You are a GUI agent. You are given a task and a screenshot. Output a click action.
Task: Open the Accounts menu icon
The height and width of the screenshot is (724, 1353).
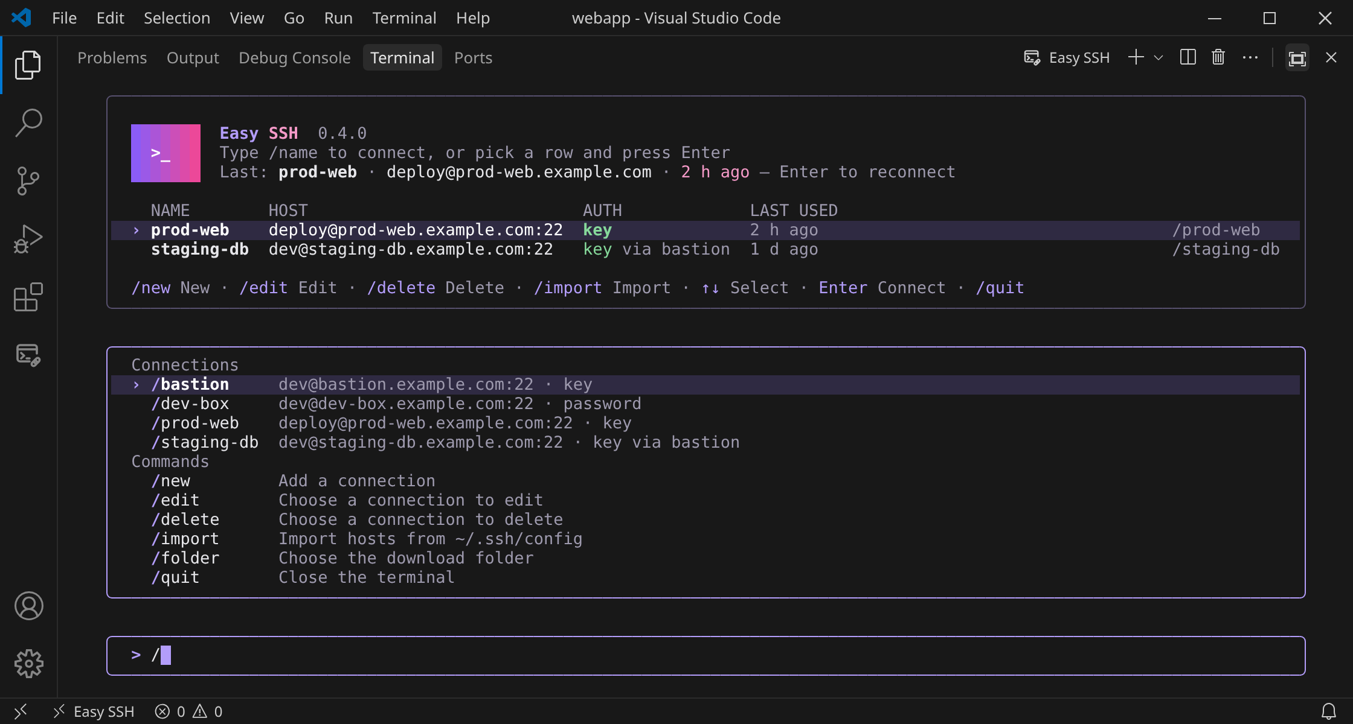pyautogui.click(x=28, y=606)
